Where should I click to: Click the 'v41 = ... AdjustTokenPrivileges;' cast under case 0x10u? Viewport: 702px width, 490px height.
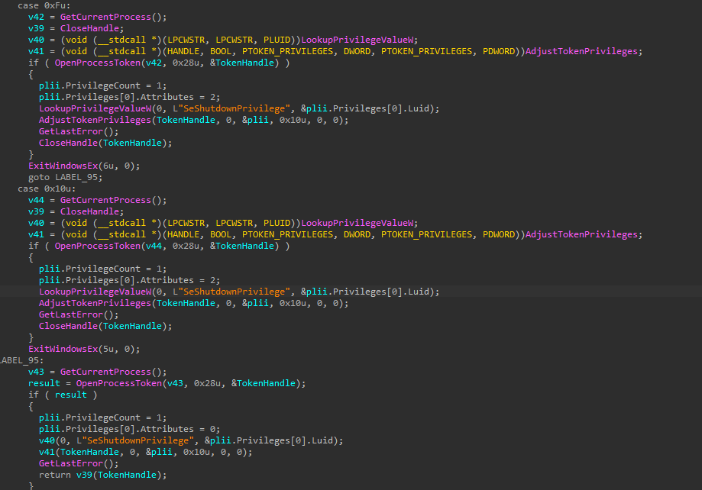click(335, 234)
